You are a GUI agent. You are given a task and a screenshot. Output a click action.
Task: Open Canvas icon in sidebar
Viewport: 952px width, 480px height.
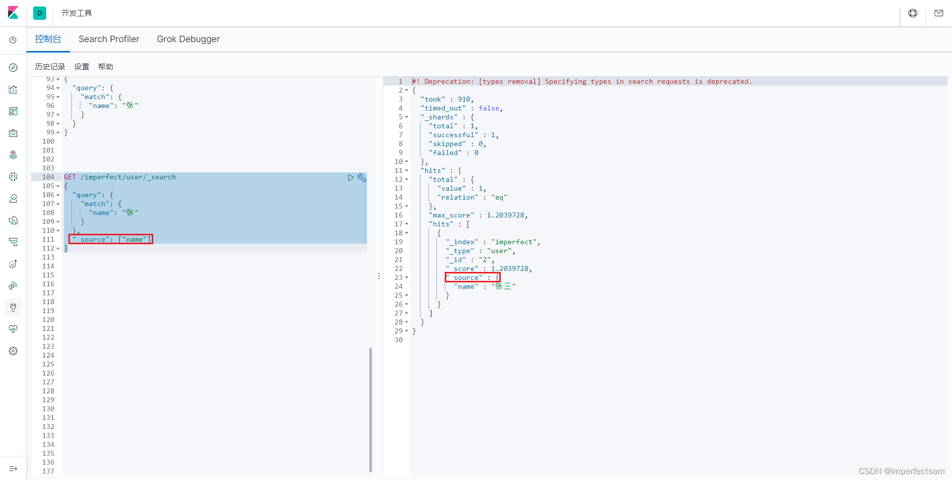13,133
